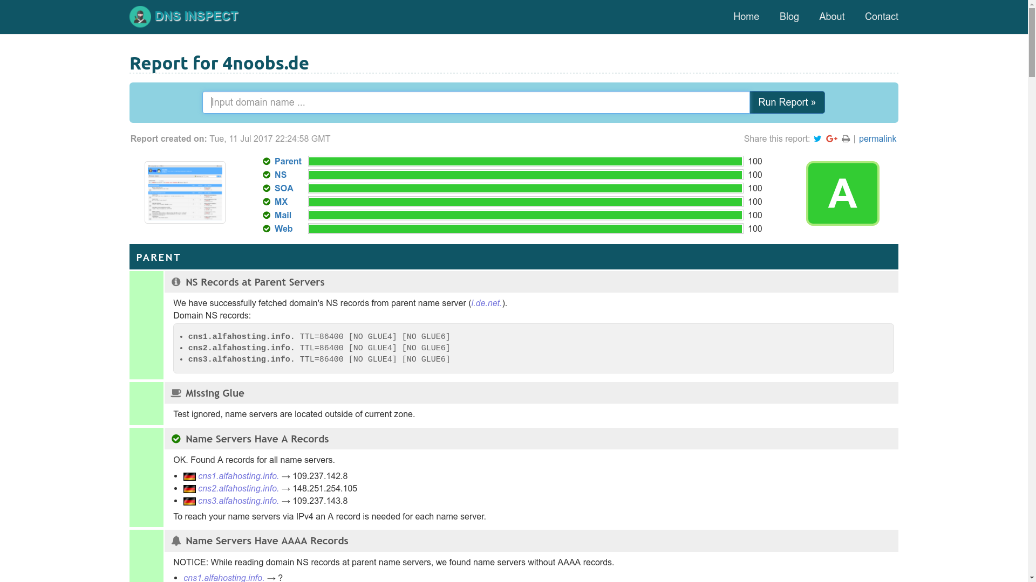Click the DNS Inspect logo icon
Screen dimensions: 1036x582
pyautogui.click(x=140, y=17)
